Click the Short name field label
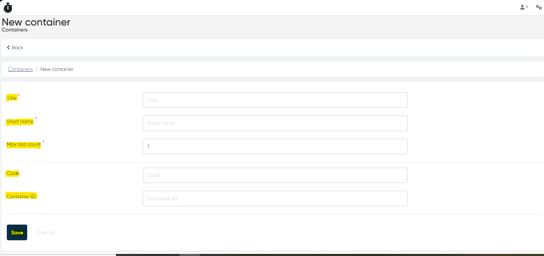544x256 pixels. click(20, 121)
